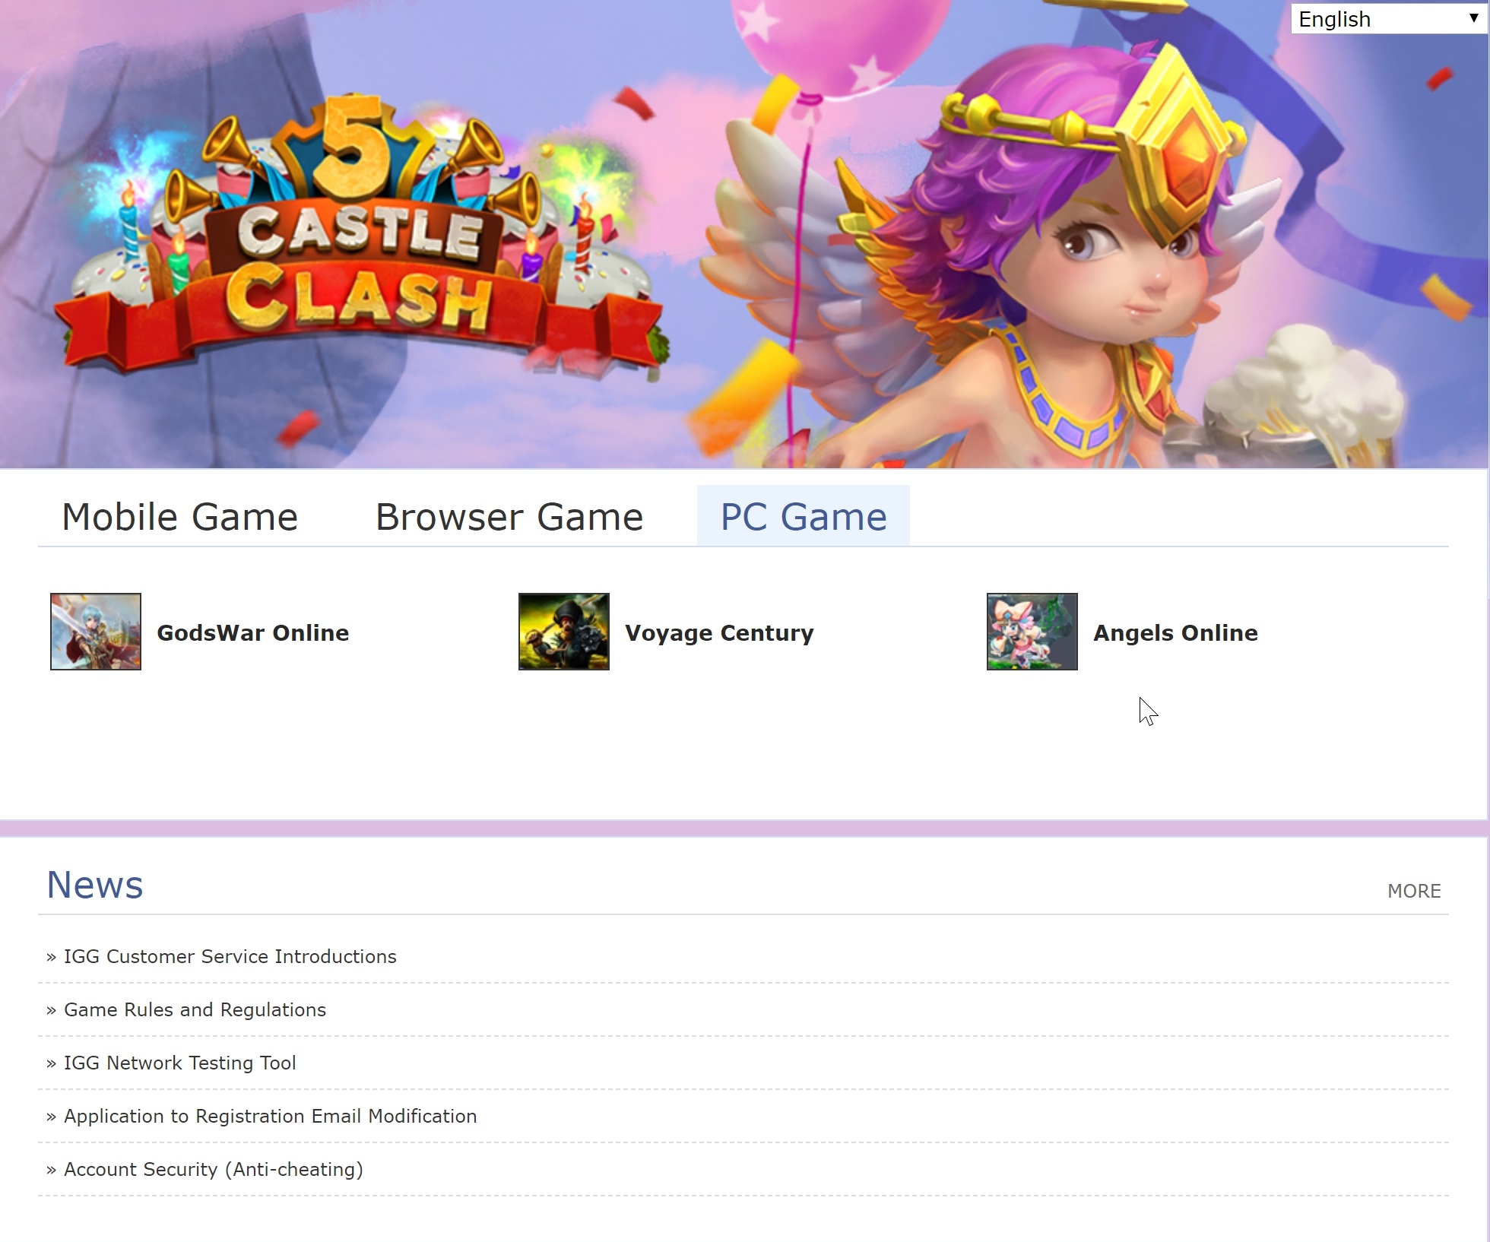The width and height of the screenshot is (1490, 1242).
Task: Switch to the Browser Game tab
Action: 509,517
